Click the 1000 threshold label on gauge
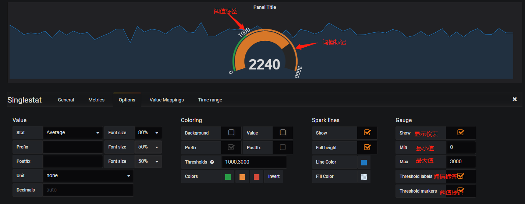 pyautogui.click(x=244, y=32)
